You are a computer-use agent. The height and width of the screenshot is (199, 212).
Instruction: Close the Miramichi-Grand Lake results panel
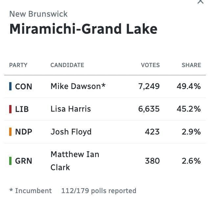click(200, 2)
